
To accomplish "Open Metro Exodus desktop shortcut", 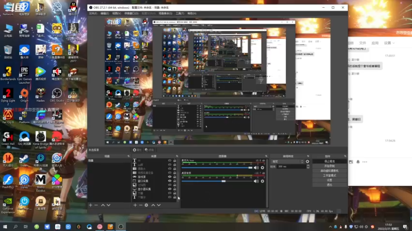I will [41, 183].
